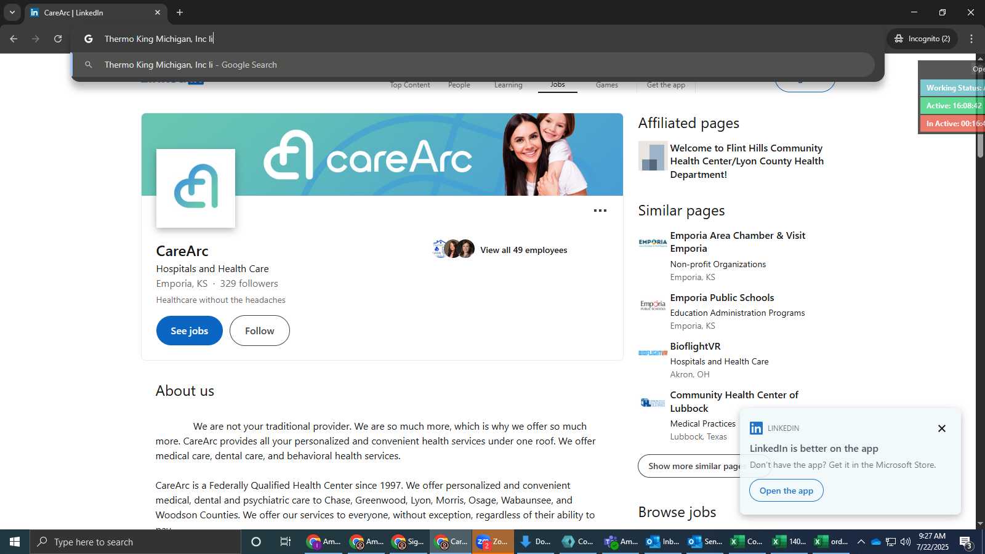This screenshot has width=985, height=554.
Task: Open the Outlook Inb... taskbar window
Action: pyautogui.click(x=663, y=542)
